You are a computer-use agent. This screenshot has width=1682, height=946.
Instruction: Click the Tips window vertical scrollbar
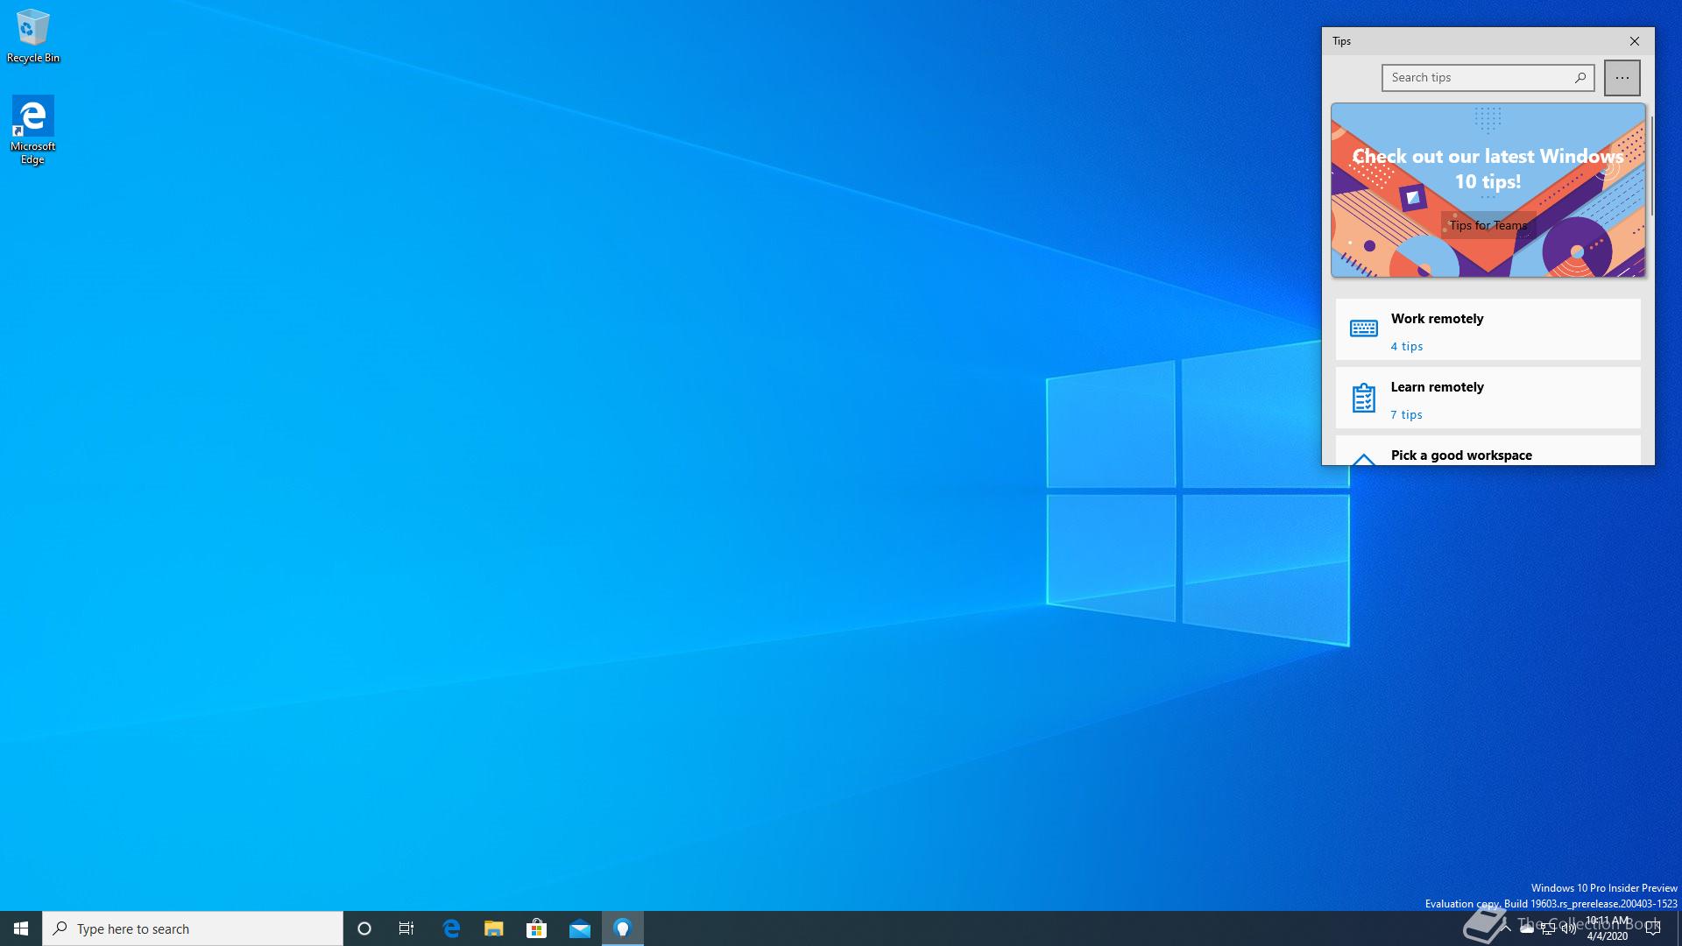[1651, 166]
